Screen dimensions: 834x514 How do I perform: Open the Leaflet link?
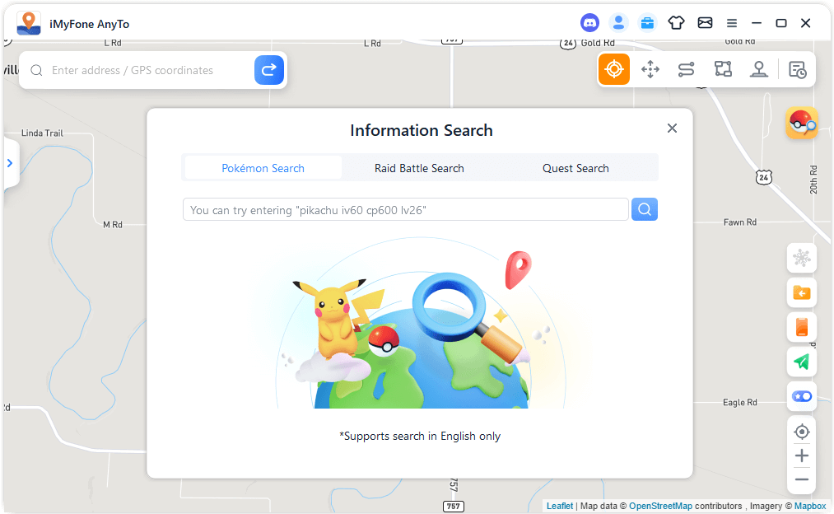[x=560, y=506]
